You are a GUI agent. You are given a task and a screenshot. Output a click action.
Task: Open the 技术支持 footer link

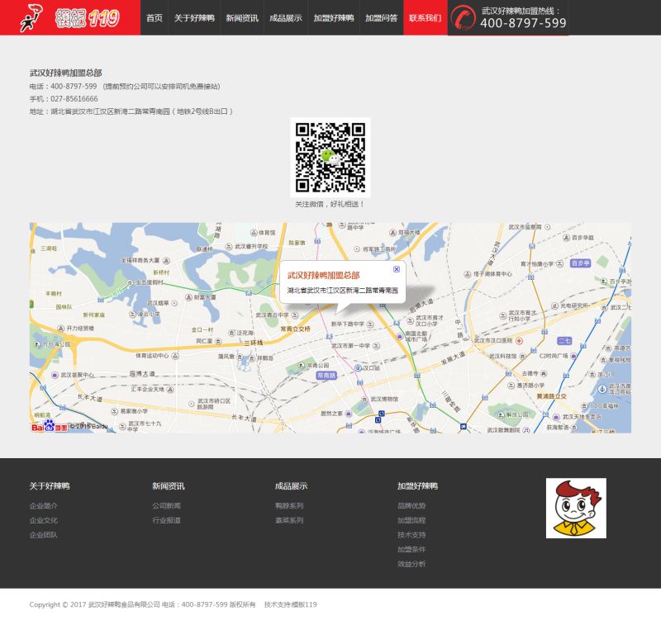411,535
